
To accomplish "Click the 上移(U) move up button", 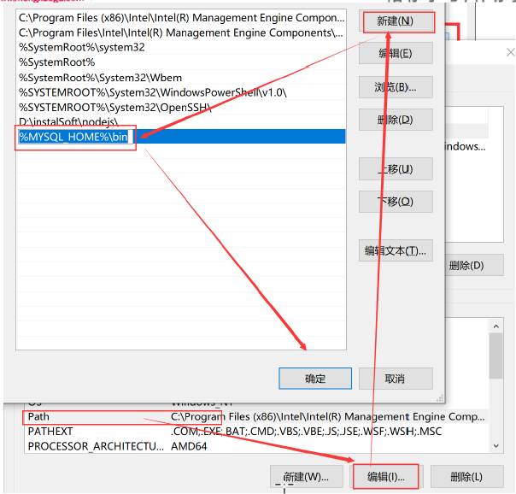I will [396, 169].
